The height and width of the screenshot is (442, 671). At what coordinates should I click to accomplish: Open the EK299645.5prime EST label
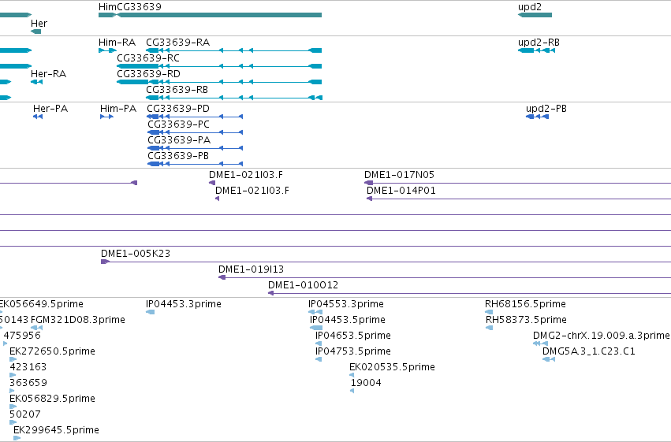[56, 430]
